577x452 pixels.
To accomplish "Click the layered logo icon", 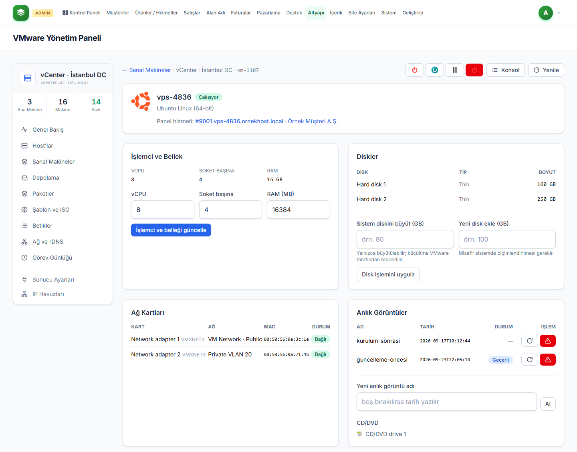I will [21, 13].
